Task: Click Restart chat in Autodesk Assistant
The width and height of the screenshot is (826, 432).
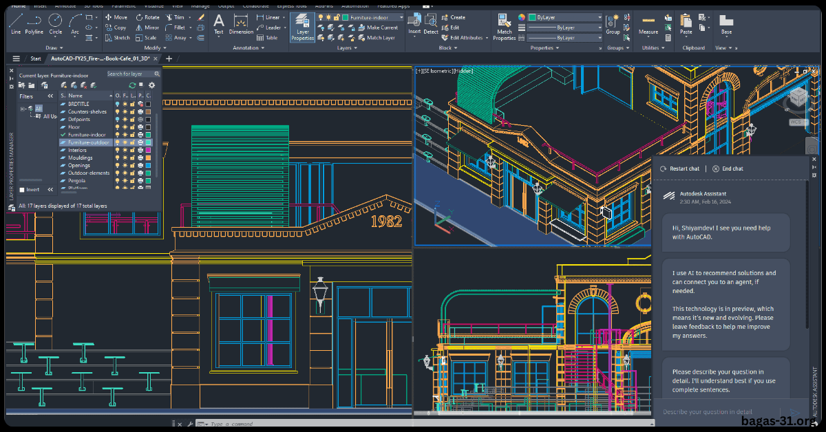Action: coord(679,169)
